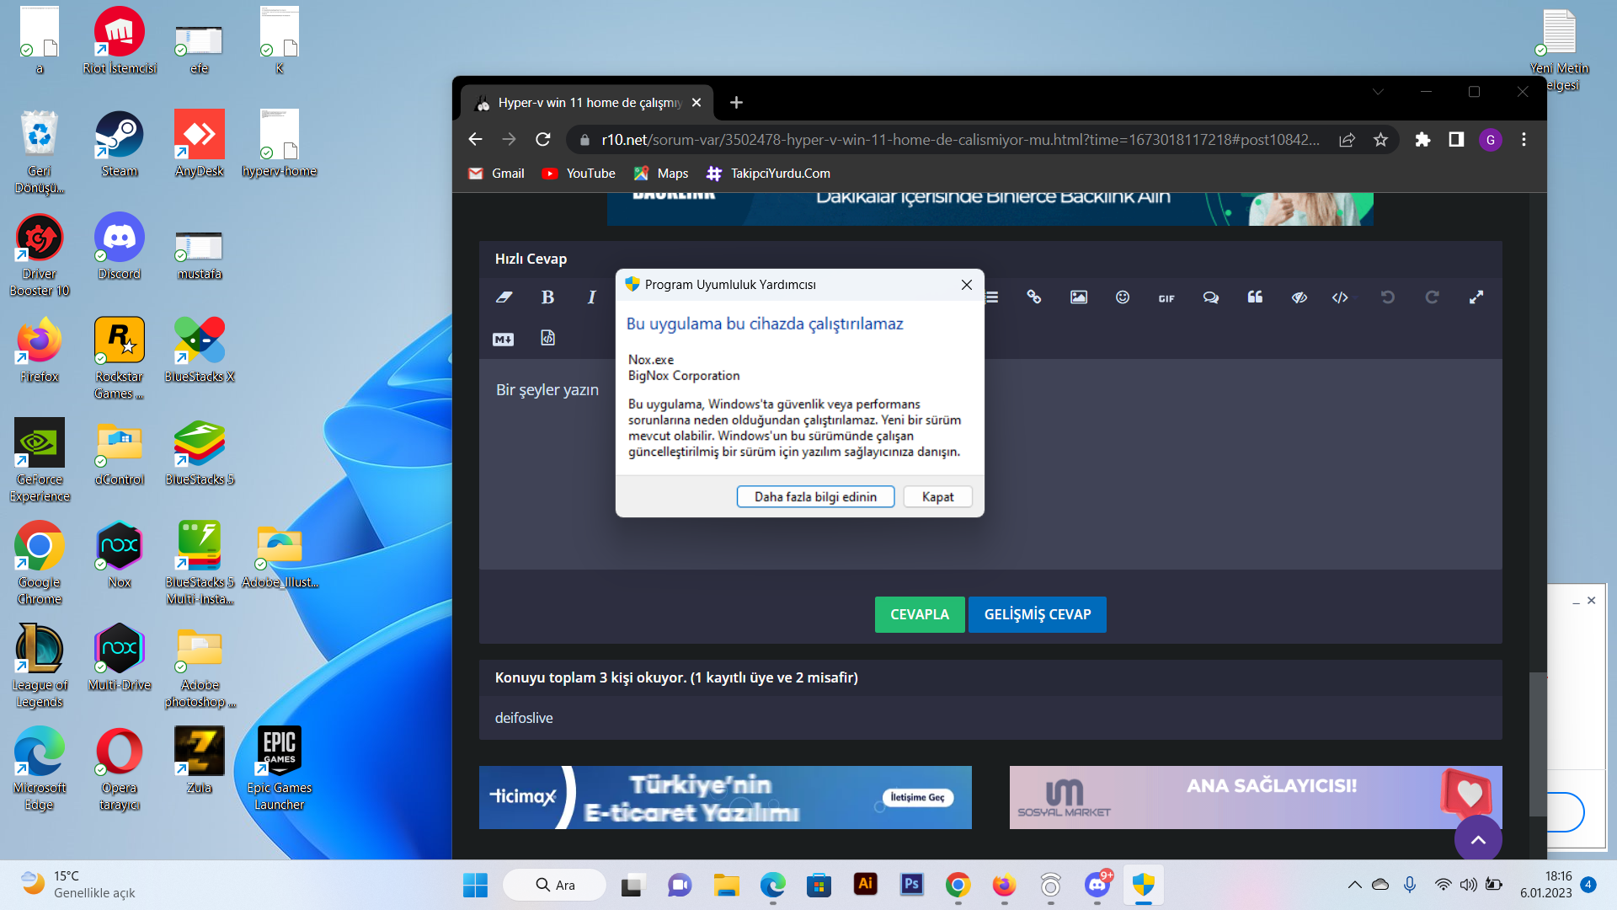Show hidden icons in the system tray
The image size is (1617, 910).
[1355, 885]
